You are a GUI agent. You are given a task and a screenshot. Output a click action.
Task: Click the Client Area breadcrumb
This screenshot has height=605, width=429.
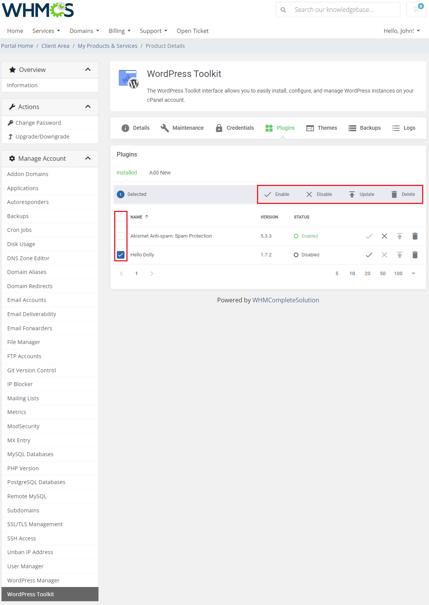click(x=56, y=46)
